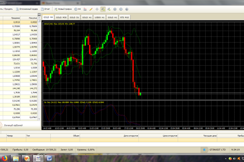Switch to the RTS M15 chart tab
244x162 pixels.
pos(124,17)
